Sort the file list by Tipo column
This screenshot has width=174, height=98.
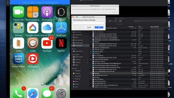(139, 27)
